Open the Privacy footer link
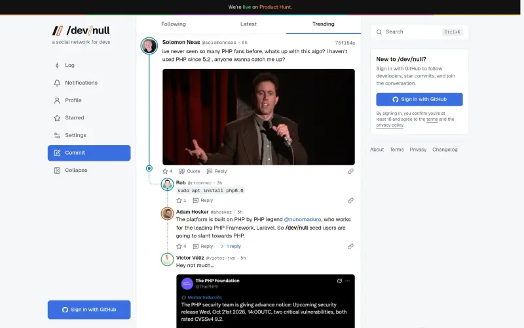The height and width of the screenshot is (328, 524). (418, 150)
